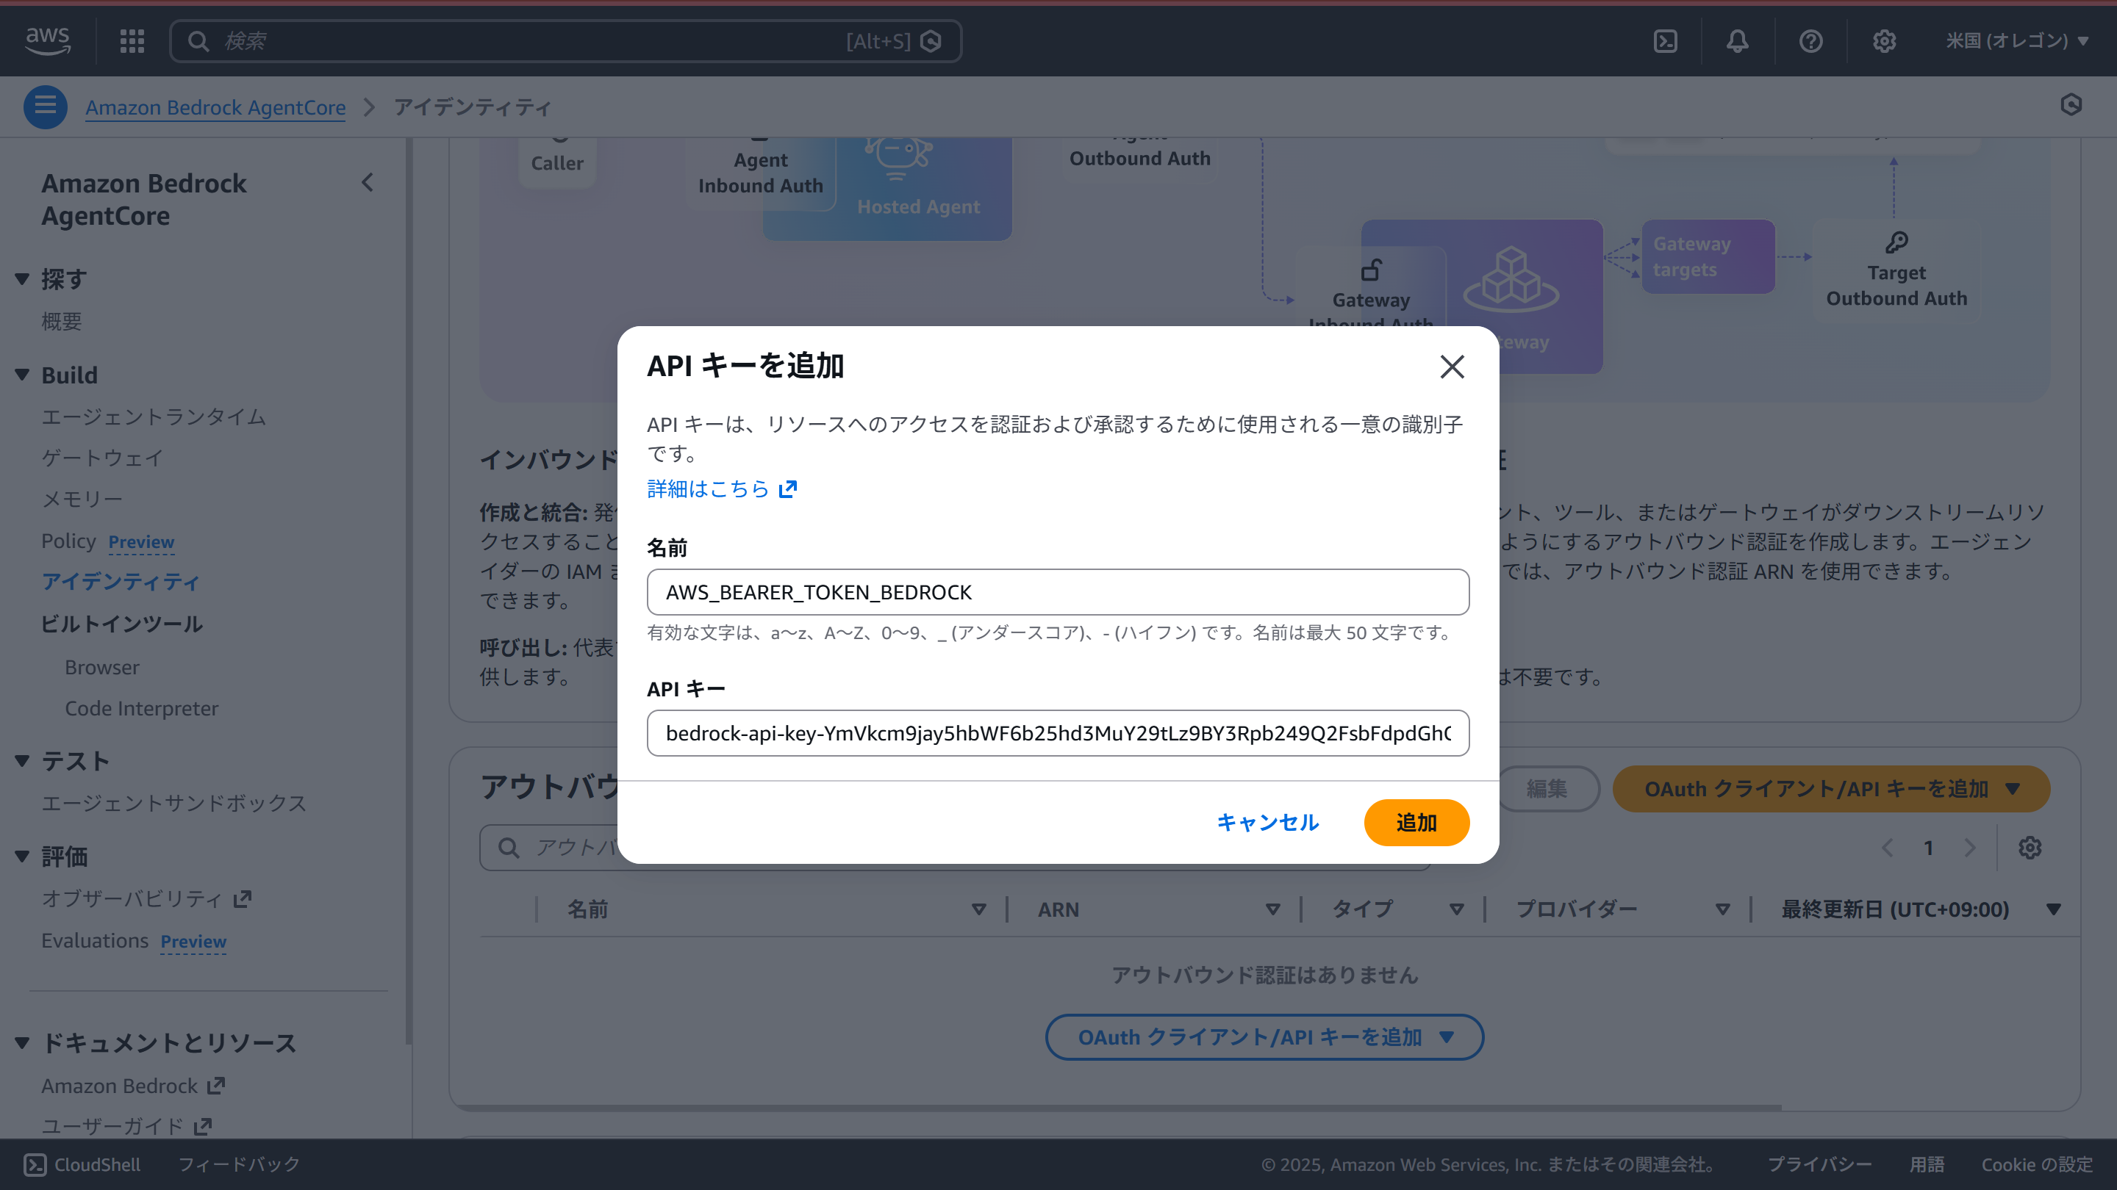The height and width of the screenshot is (1190, 2117).
Task: Go to previous table page arrow
Action: pyautogui.click(x=1888, y=848)
